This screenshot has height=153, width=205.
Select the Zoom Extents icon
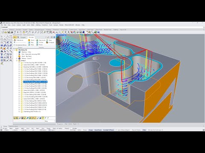(41, 32)
